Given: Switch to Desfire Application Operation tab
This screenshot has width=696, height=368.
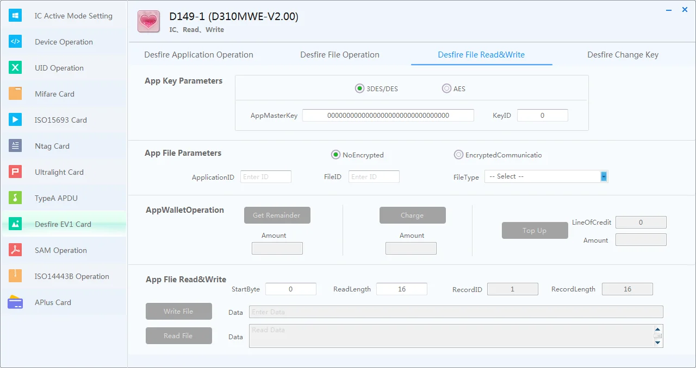Looking at the screenshot, I should pos(198,55).
